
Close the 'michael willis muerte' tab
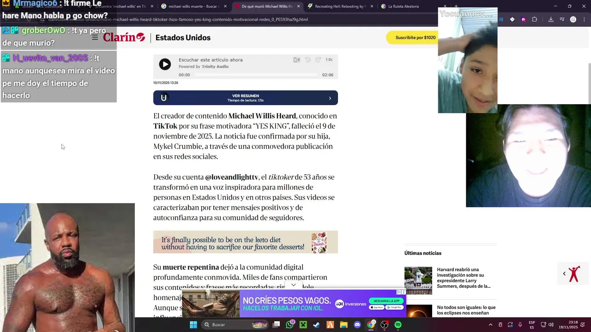click(x=225, y=6)
